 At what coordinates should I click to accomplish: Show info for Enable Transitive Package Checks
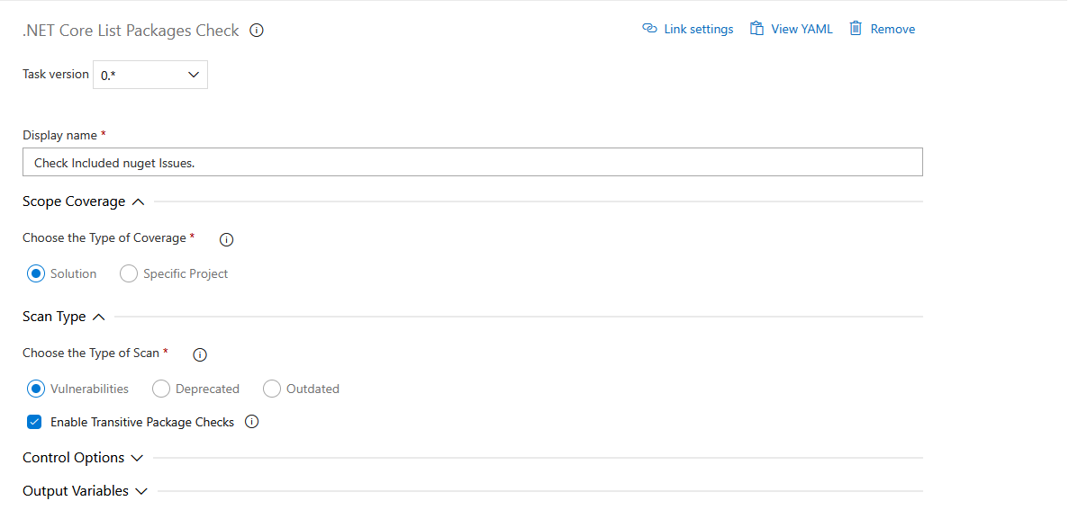(x=252, y=422)
